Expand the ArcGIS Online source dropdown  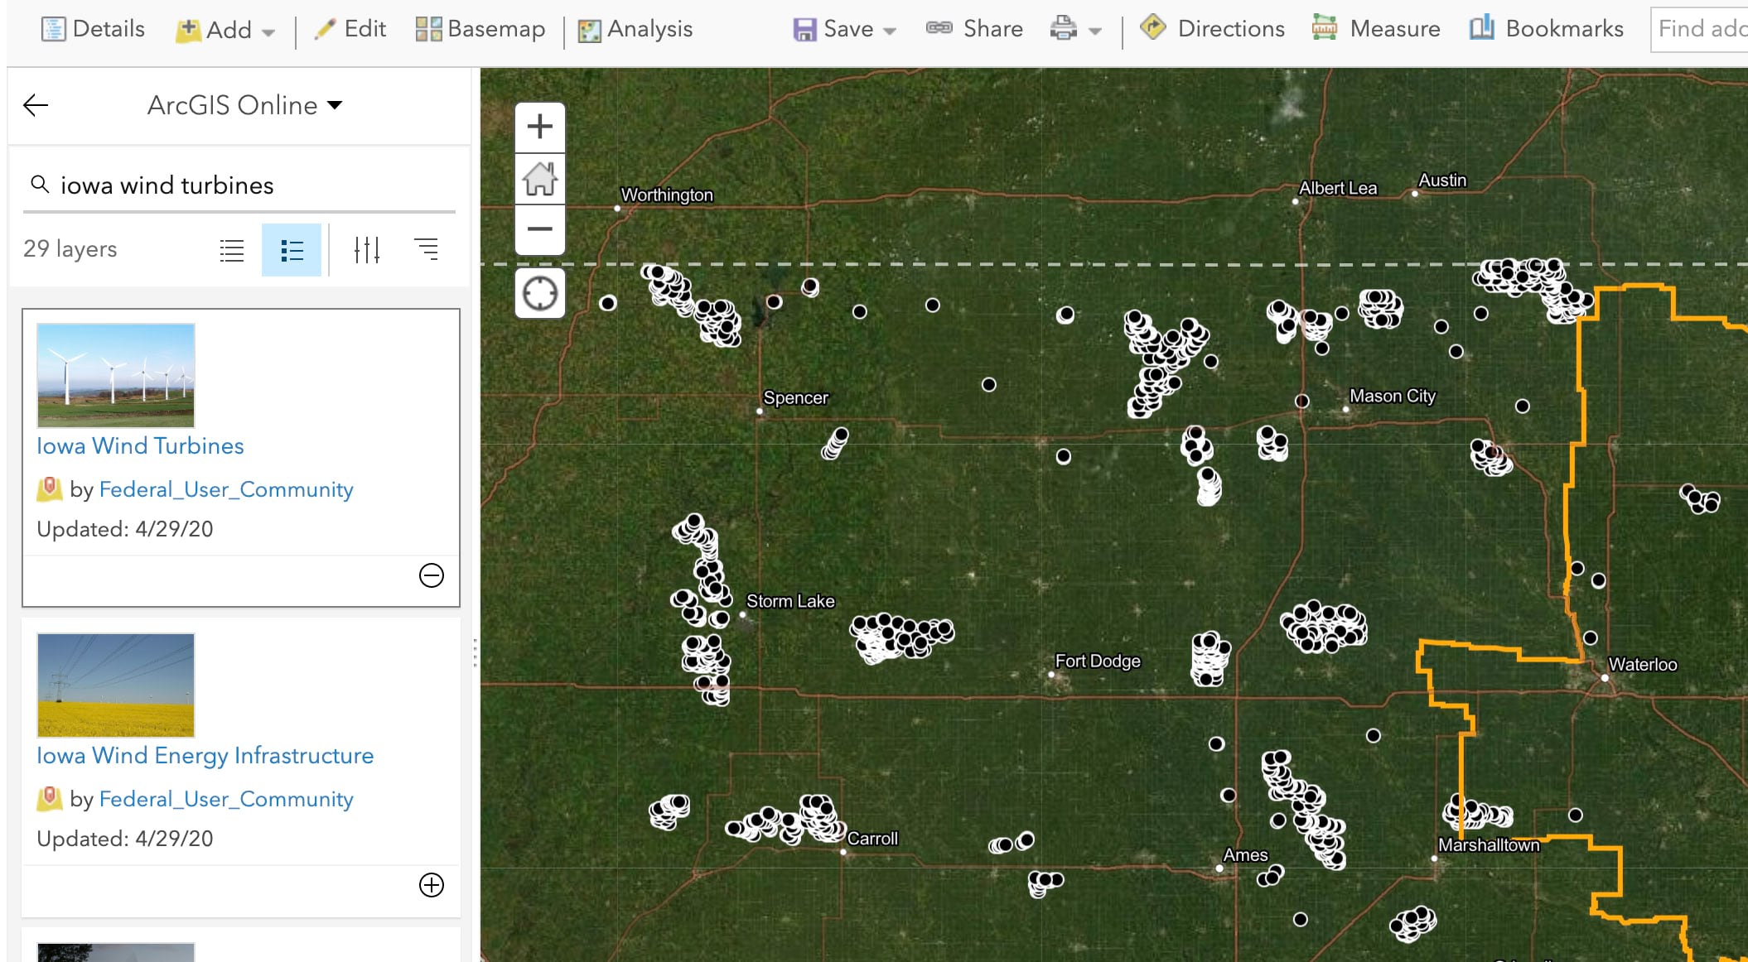pyautogui.click(x=244, y=105)
